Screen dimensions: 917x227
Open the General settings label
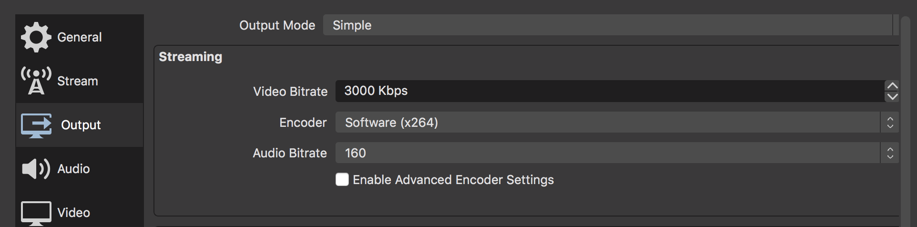[x=80, y=37]
